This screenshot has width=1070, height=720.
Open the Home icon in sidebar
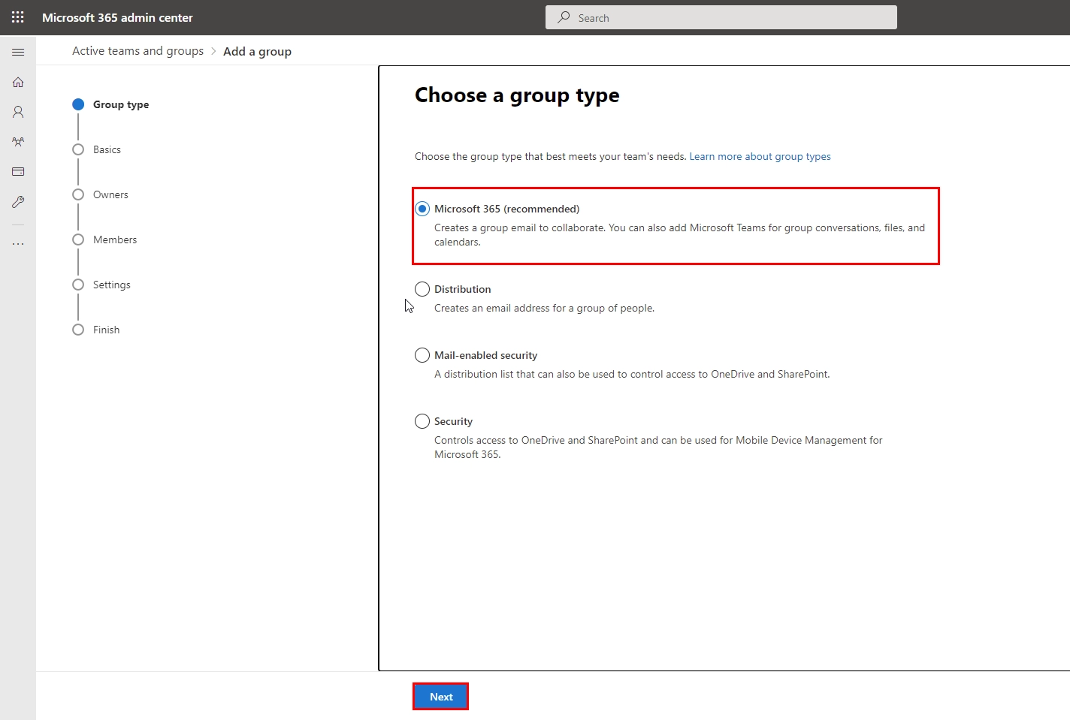(18, 82)
